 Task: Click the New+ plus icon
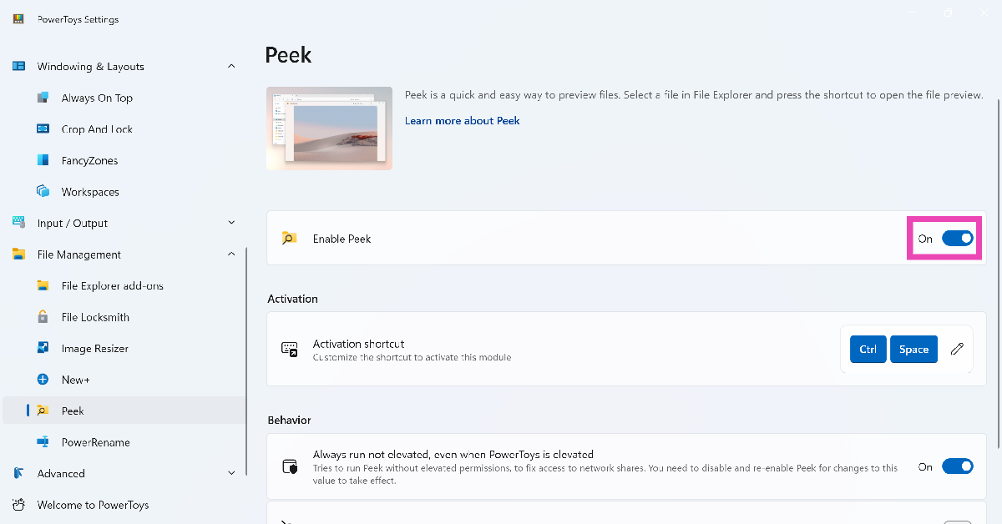click(x=43, y=380)
